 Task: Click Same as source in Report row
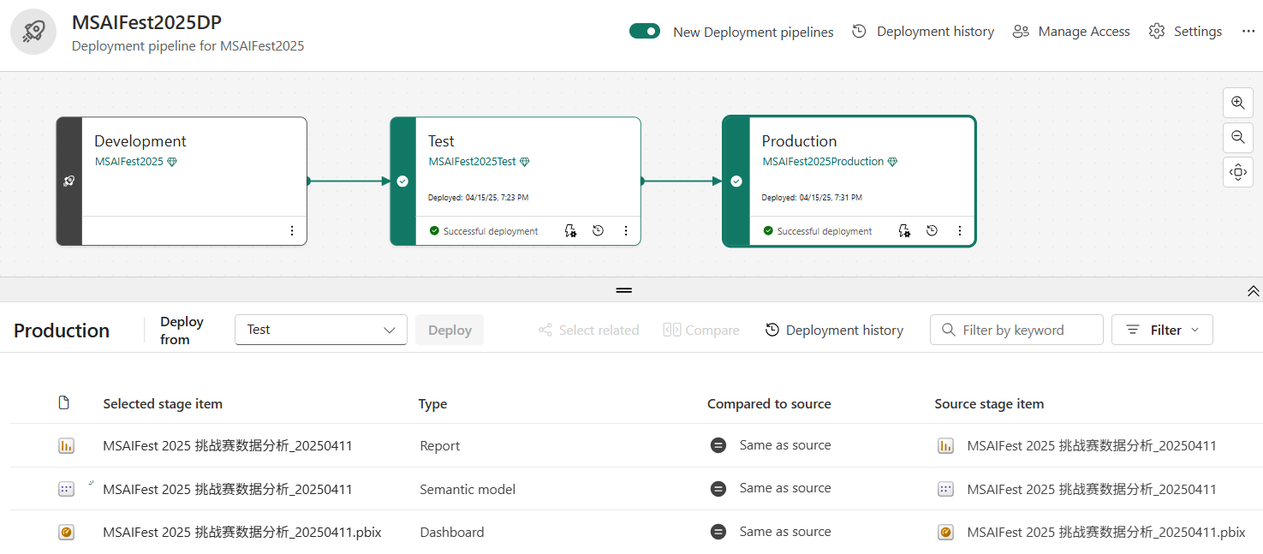tap(785, 445)
